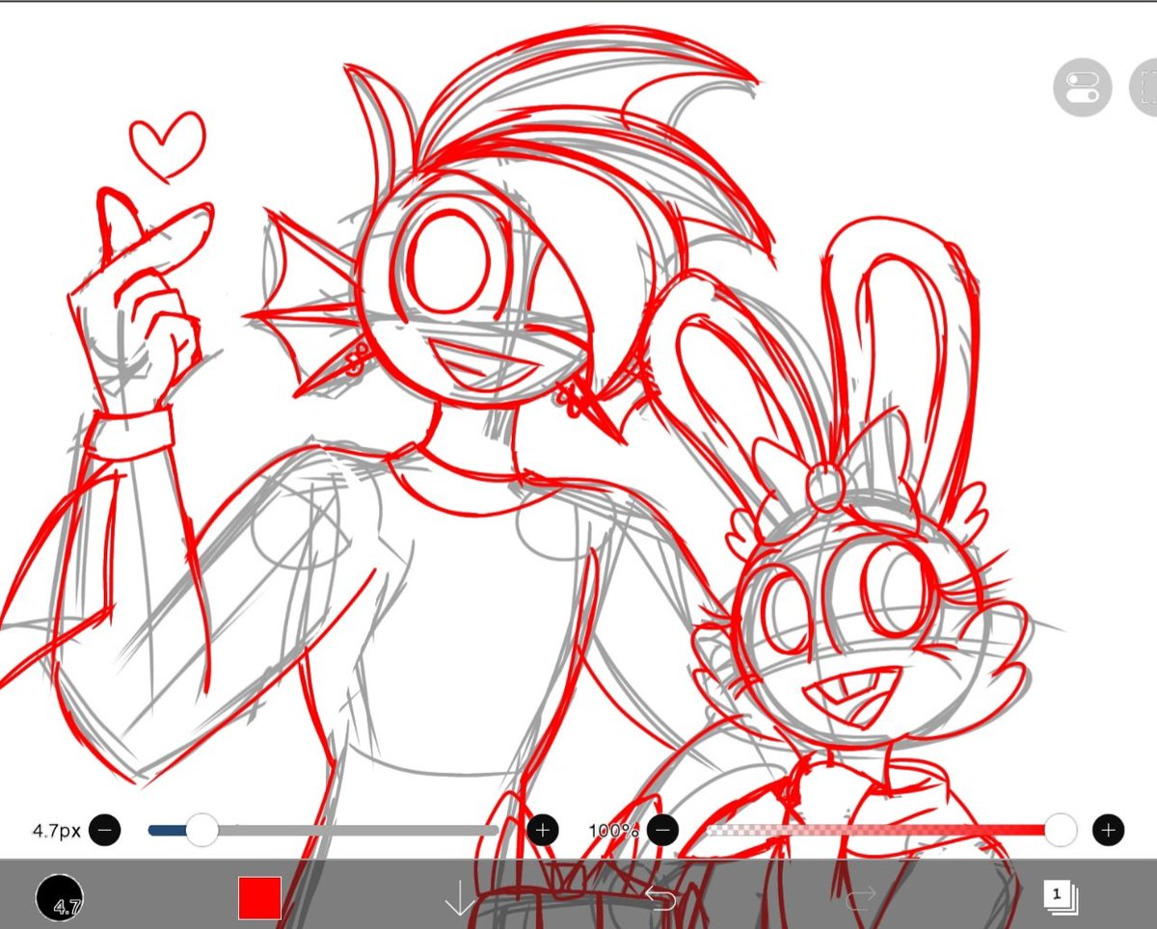Redo the last undone stroke
Screen dimensions: 1157x929
860,898
